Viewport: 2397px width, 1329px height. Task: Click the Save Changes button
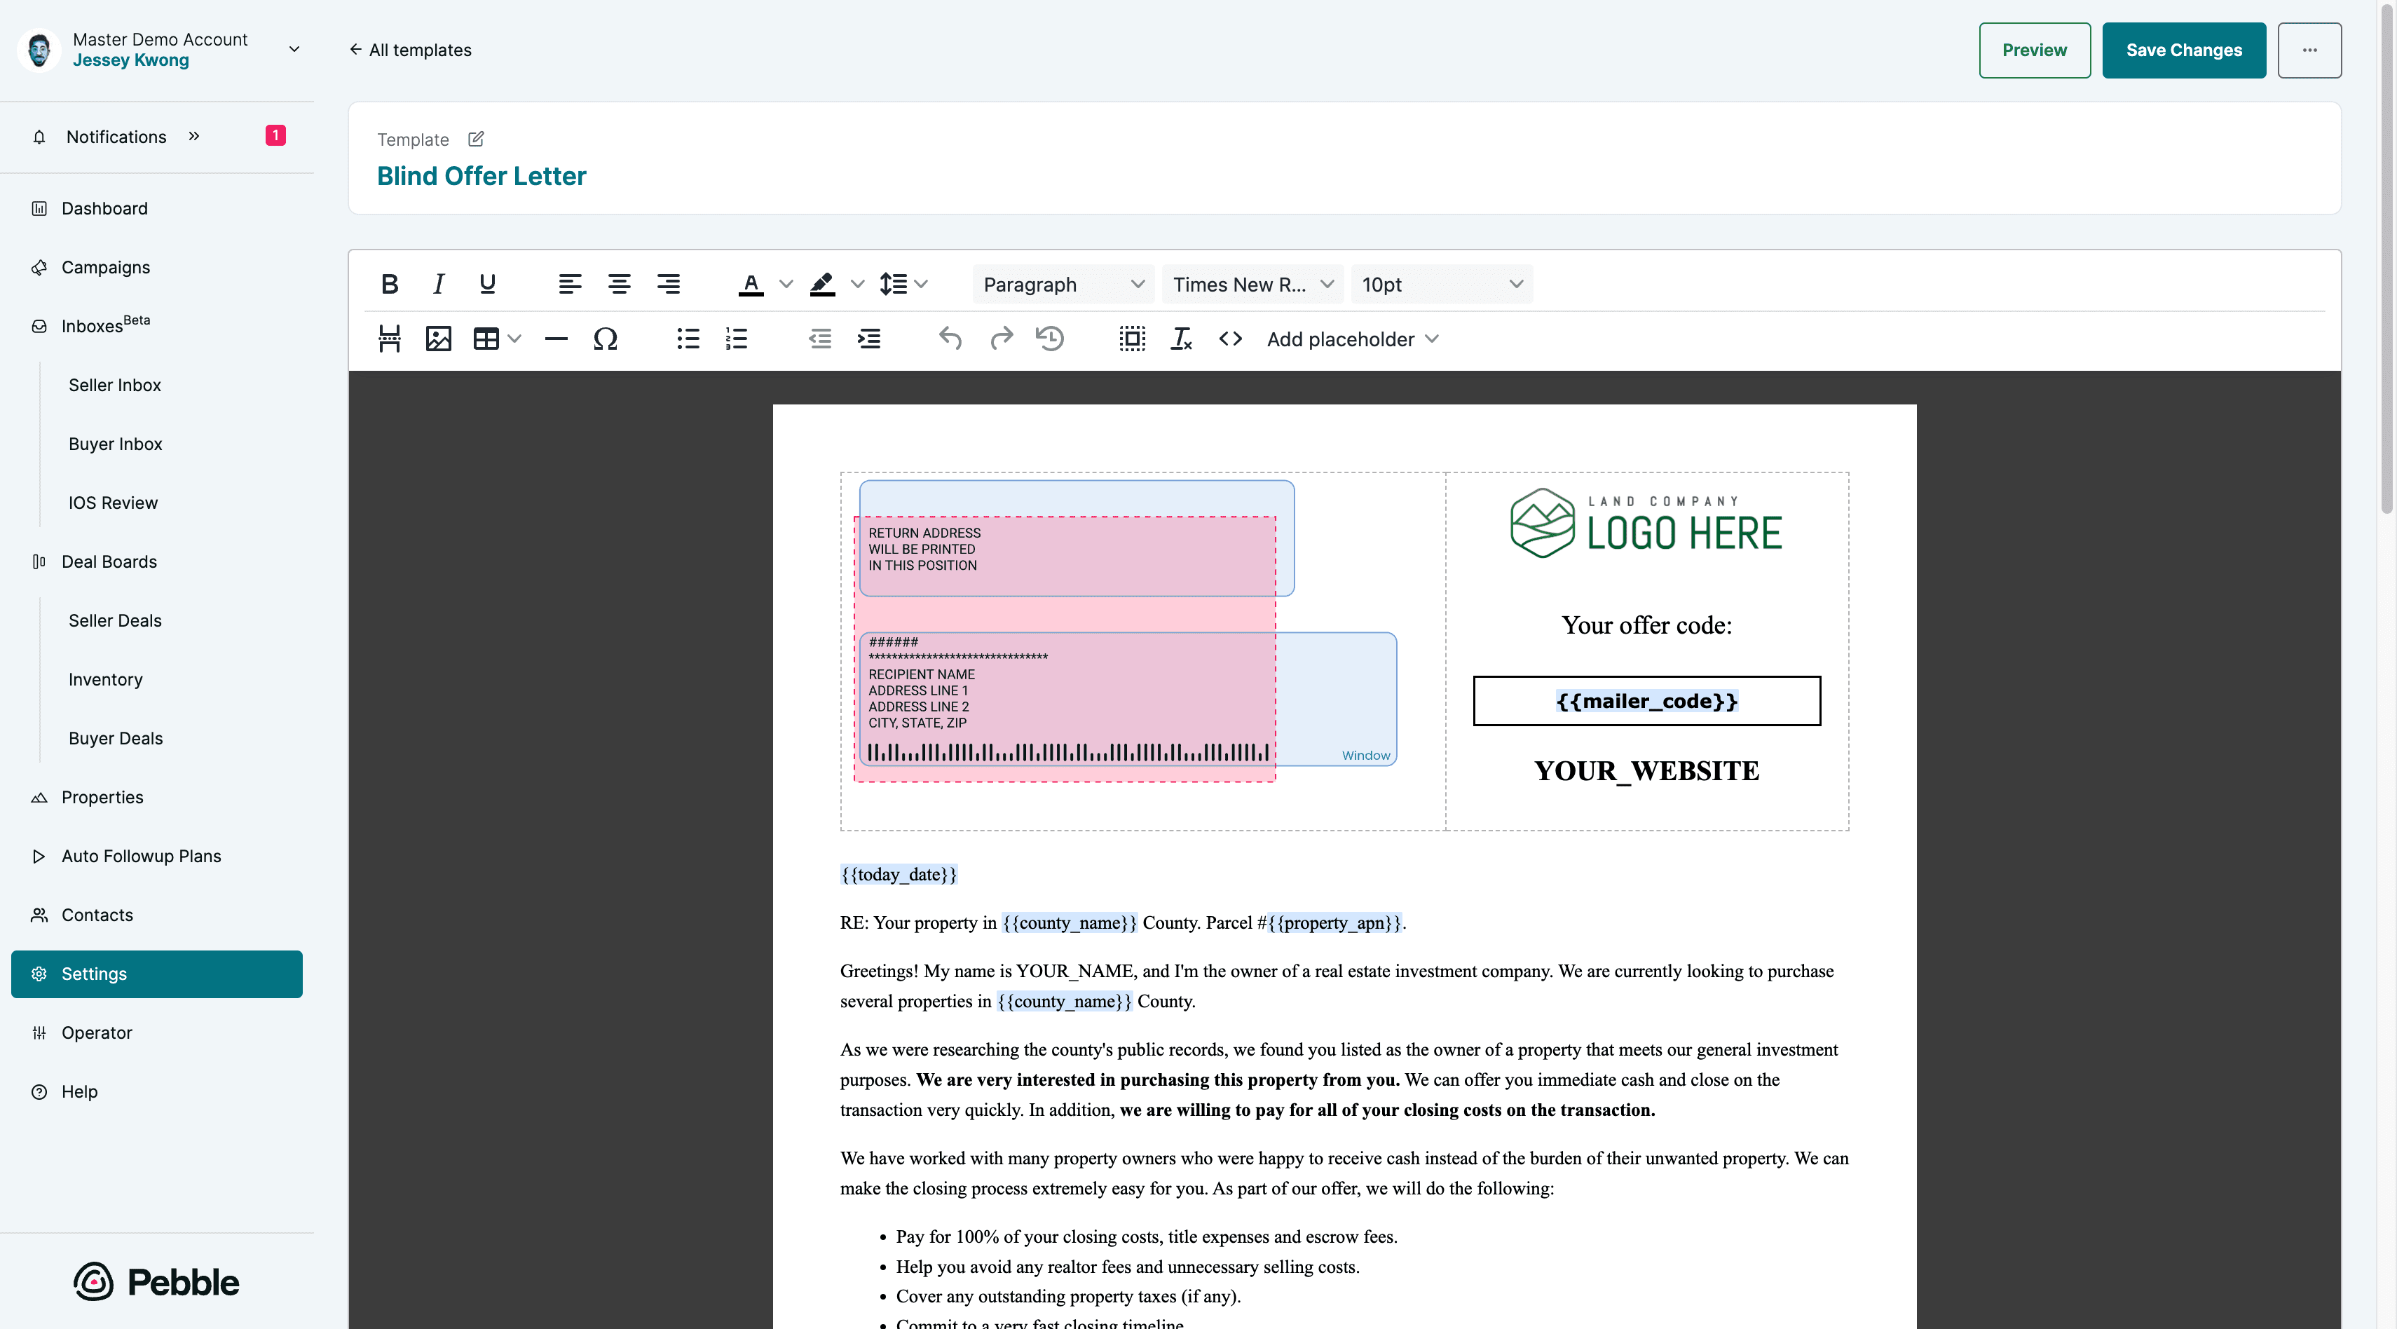pyautogui.click(x=2183, y=50)
